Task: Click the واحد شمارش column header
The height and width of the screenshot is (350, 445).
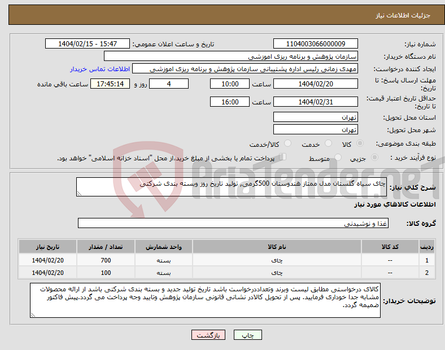Action: point(164,247)
